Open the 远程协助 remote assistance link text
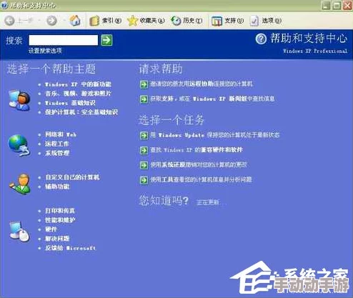Screen dimensions: 353x298 pyautogui.click(x=202, y=84)
